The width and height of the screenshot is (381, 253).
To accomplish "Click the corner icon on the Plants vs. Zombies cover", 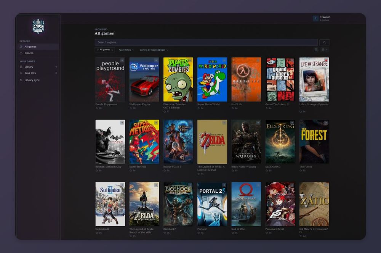I will 190,60.
